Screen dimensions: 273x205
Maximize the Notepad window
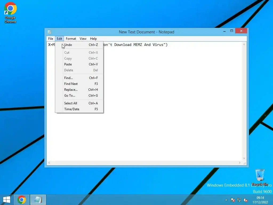(x=232, y=31)
